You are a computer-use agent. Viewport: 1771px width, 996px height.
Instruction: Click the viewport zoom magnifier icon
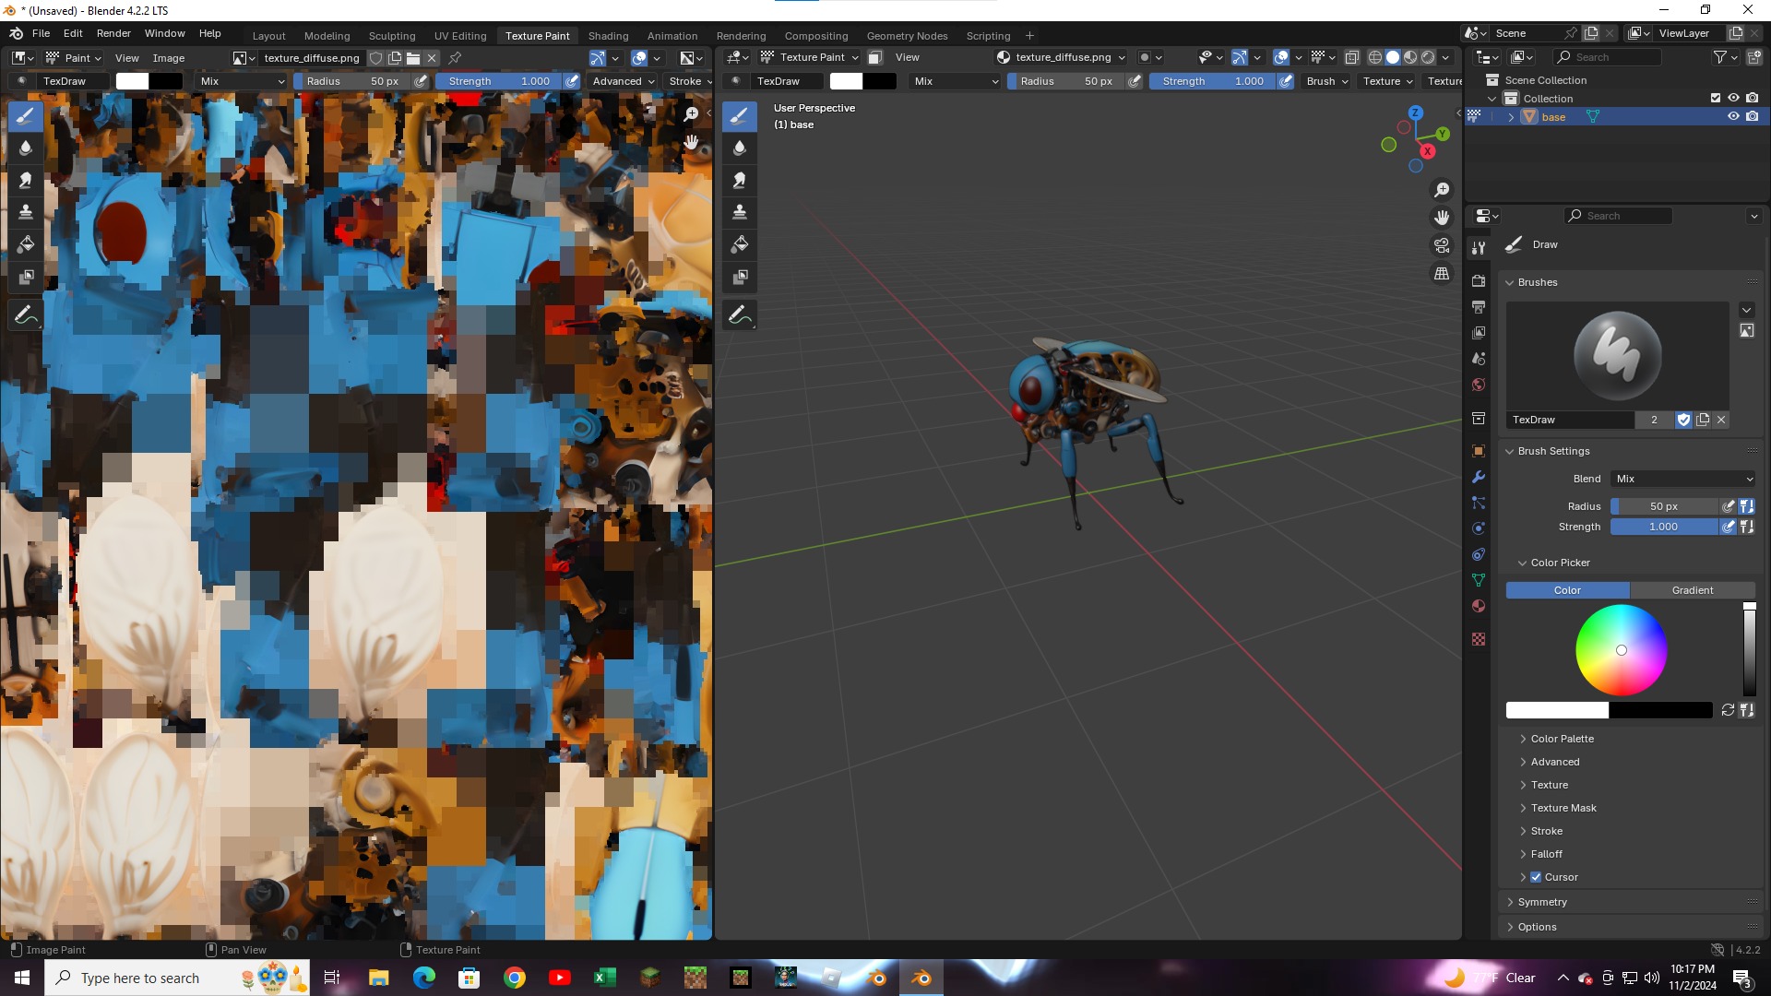click(1442, 190)
